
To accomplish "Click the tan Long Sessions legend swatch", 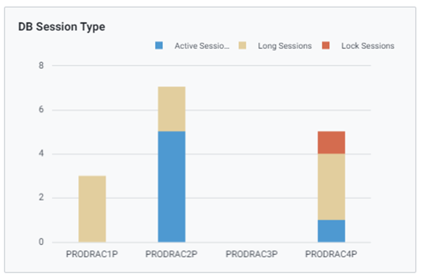I will (x=243, y=46).
